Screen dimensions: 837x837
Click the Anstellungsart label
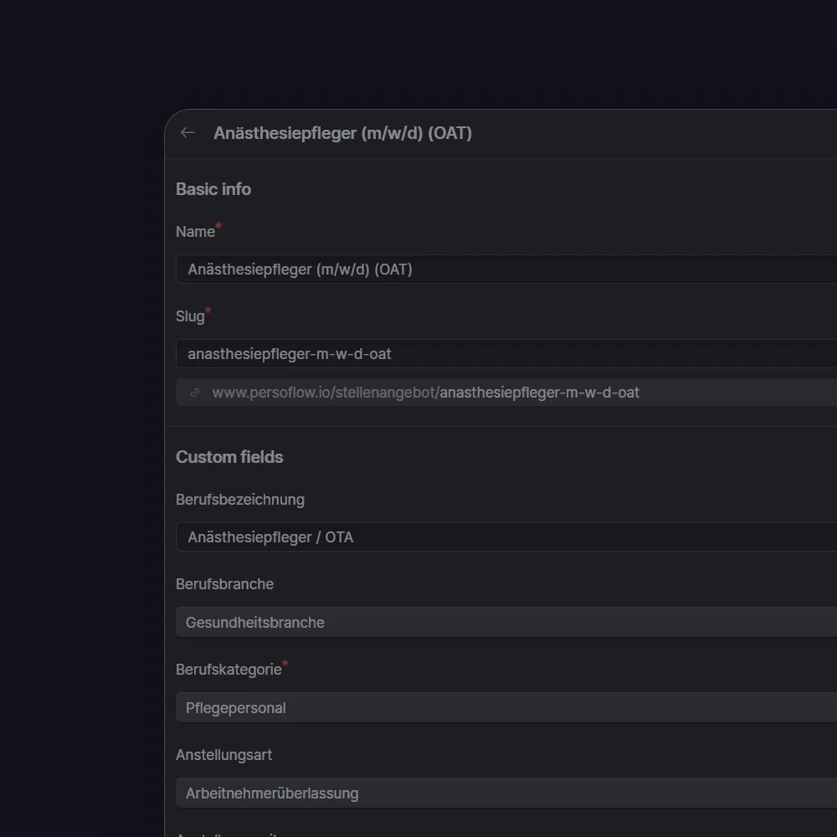223,755
